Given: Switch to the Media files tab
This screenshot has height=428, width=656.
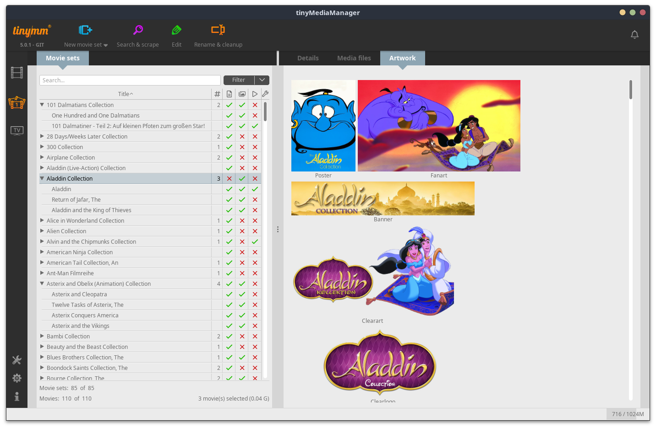Looking at the screenshot, I should pyautogui.click(x=354, y=58).
